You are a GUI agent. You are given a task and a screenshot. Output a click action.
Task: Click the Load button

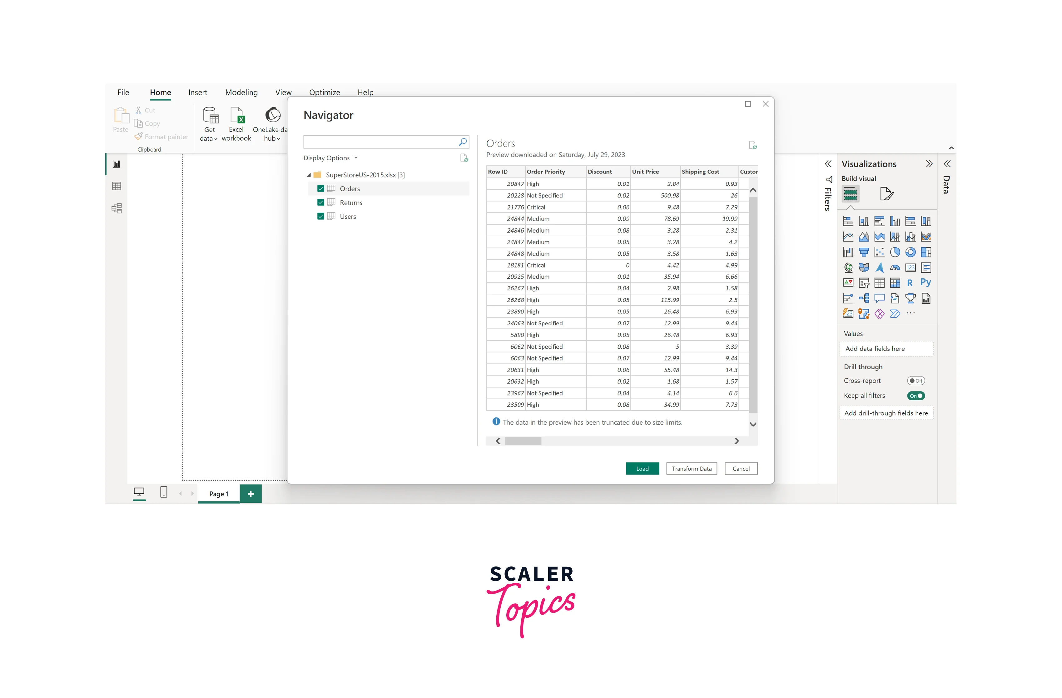click(x=642, y=469)
